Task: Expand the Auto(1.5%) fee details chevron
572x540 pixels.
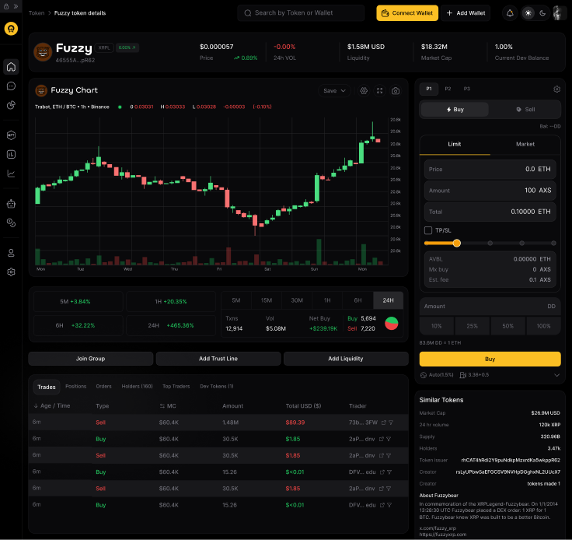Action: pyautogui.click(x=556, y=375)
